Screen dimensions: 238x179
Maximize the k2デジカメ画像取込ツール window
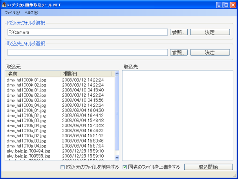[x=226, y=5]
